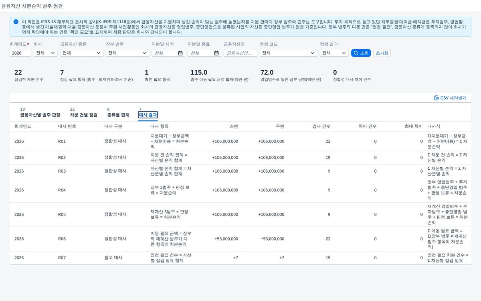Click the info icon in the blue notice
Screen dimensions: 481x301
16,22
